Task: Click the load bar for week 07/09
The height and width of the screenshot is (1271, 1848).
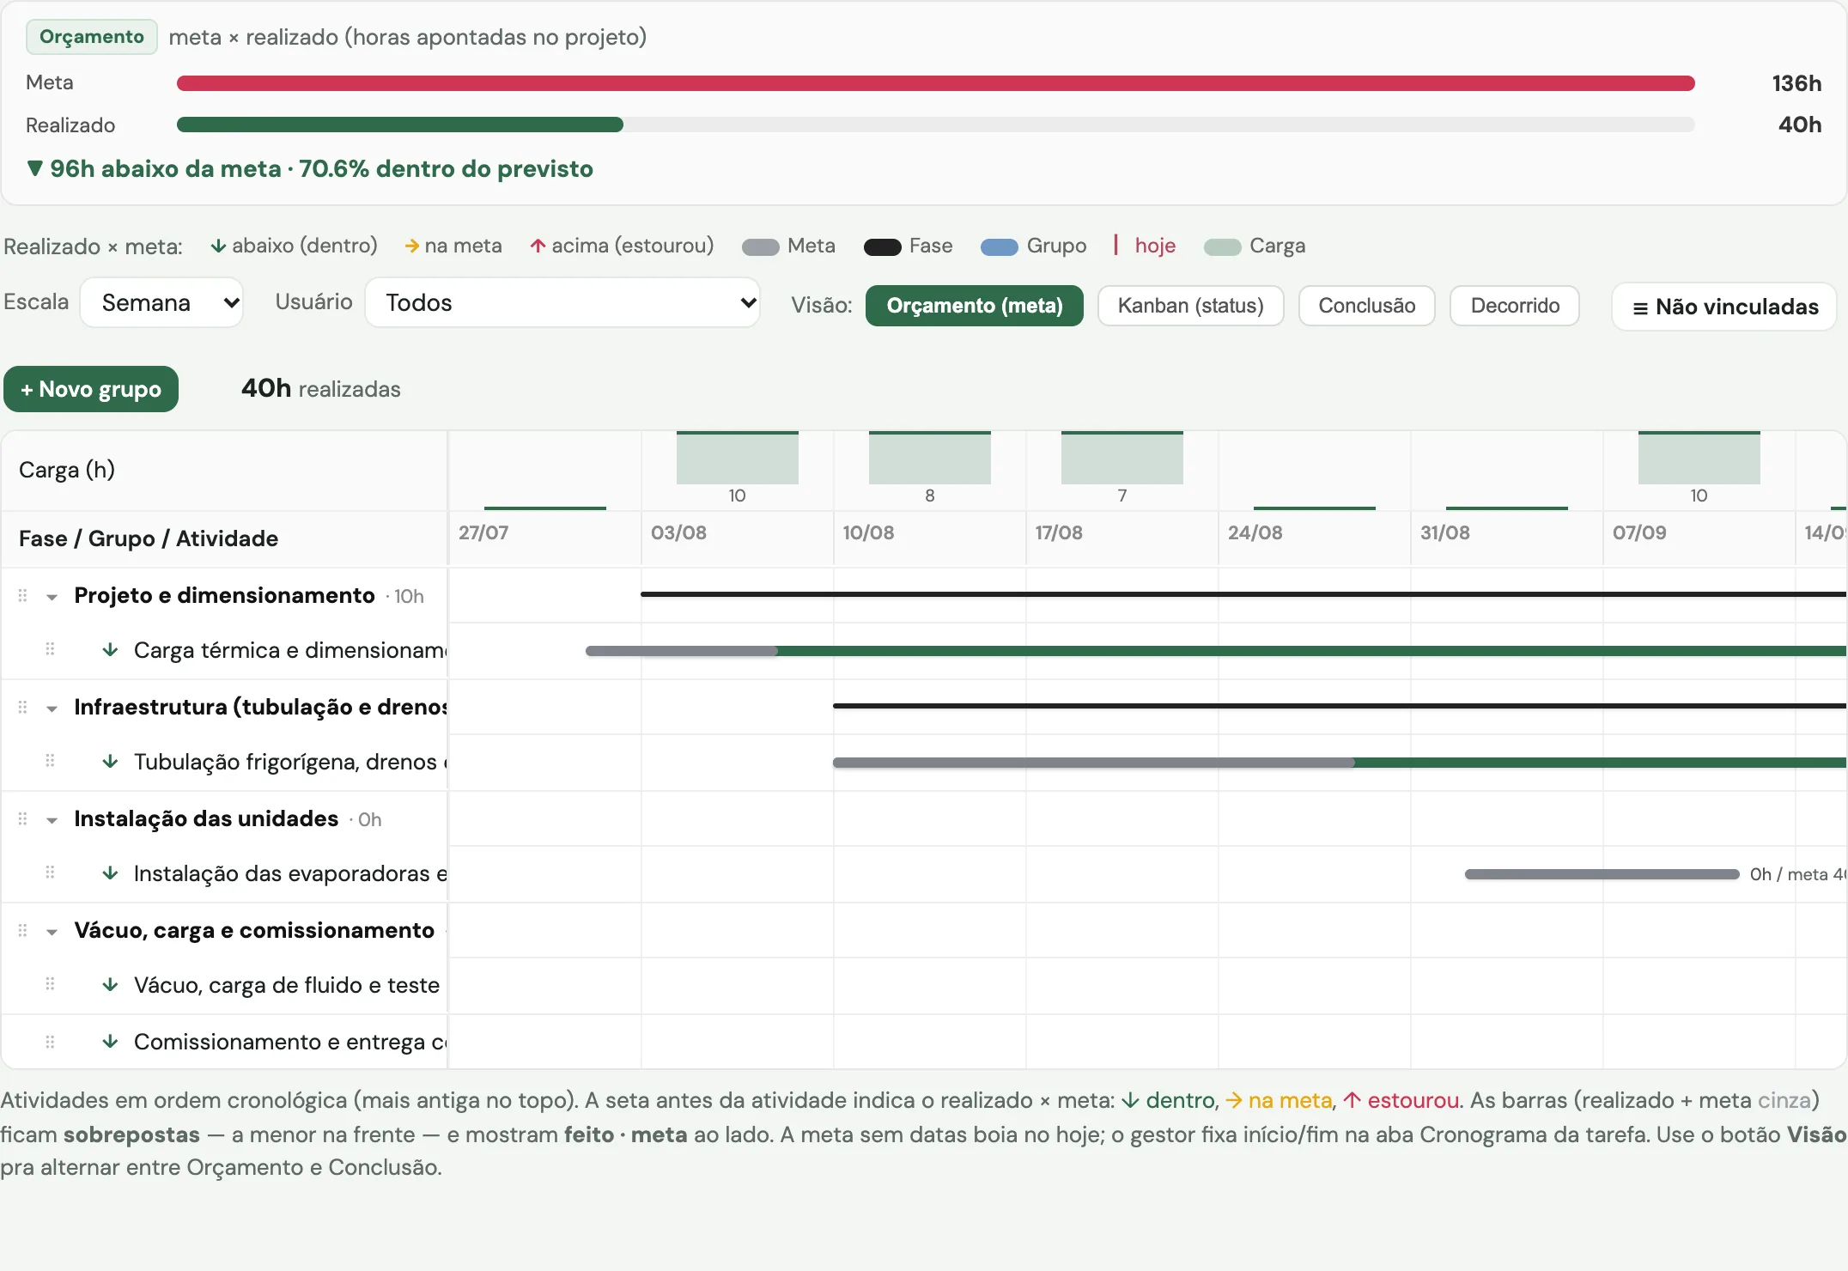Action: [x=1699, y=458]
